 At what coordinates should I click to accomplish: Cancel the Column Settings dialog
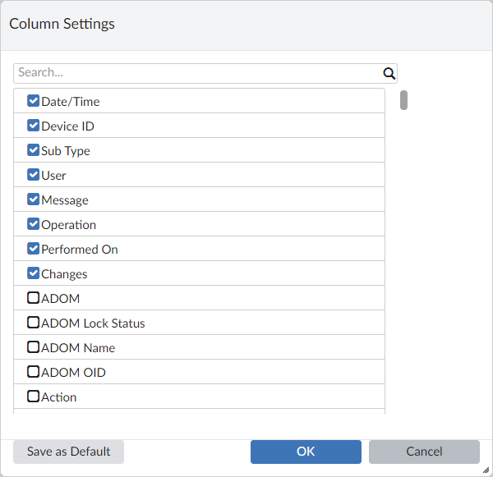pos(424,452)
